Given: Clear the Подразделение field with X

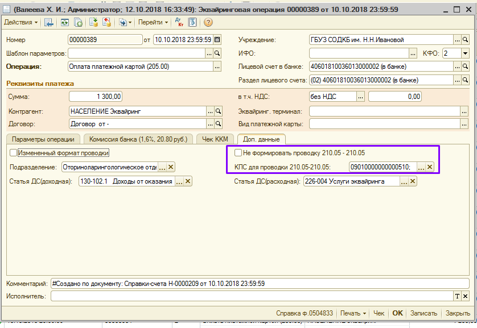Looking at the screenshot, I should click(x=171, y=167).
